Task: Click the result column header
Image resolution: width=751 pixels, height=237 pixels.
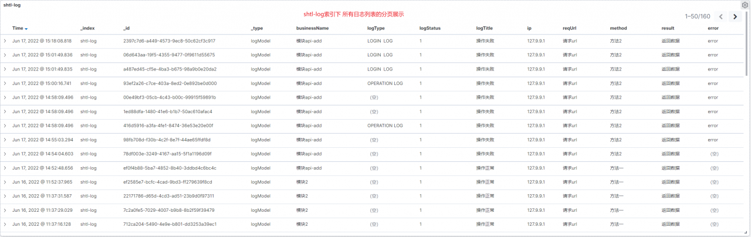Action: point(668,28)
